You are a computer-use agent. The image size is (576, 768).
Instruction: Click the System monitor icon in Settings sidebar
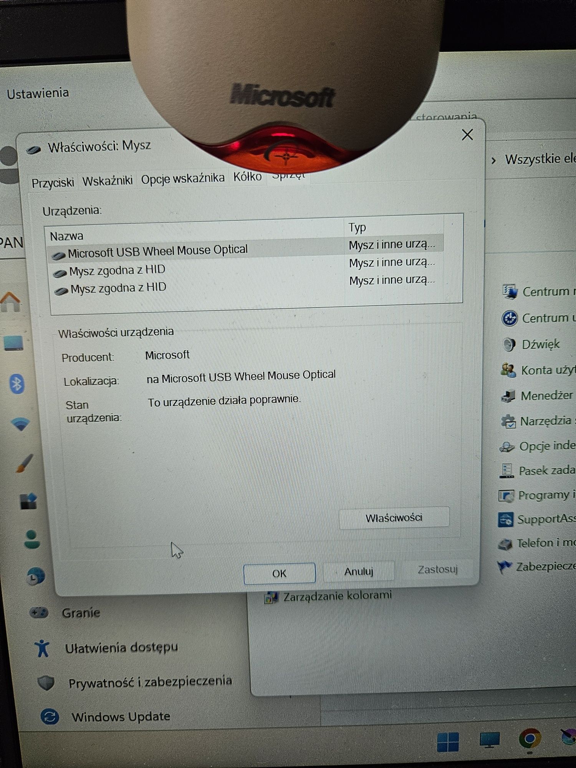(x=13, y=343)
